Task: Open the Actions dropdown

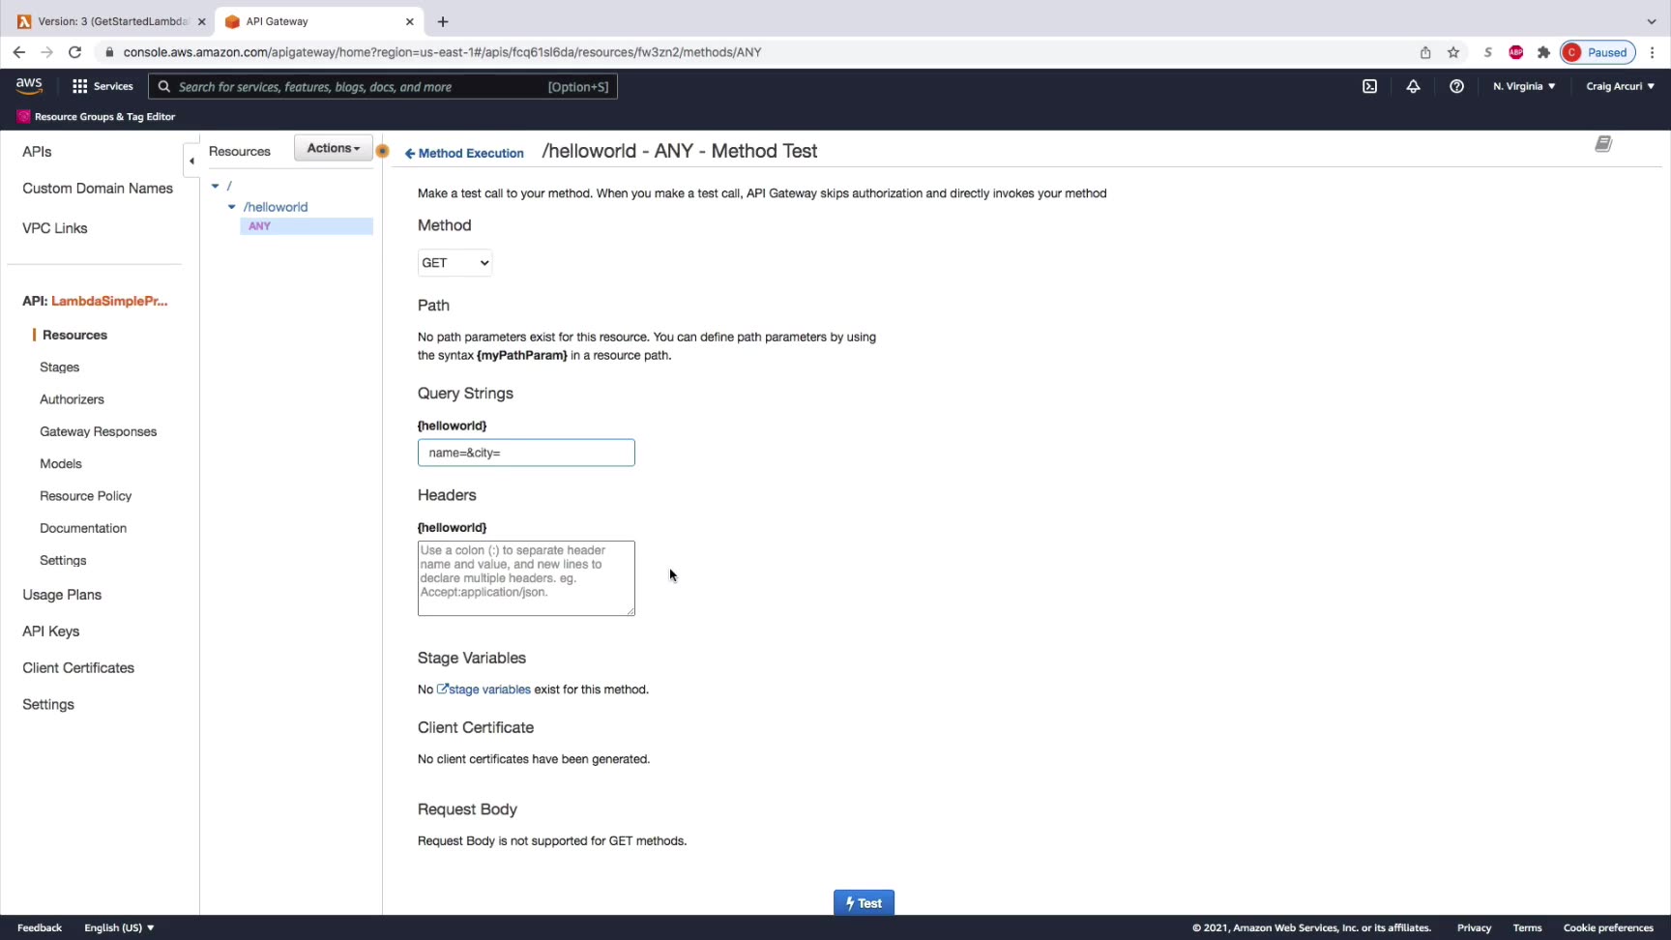Action: point(334,148)
